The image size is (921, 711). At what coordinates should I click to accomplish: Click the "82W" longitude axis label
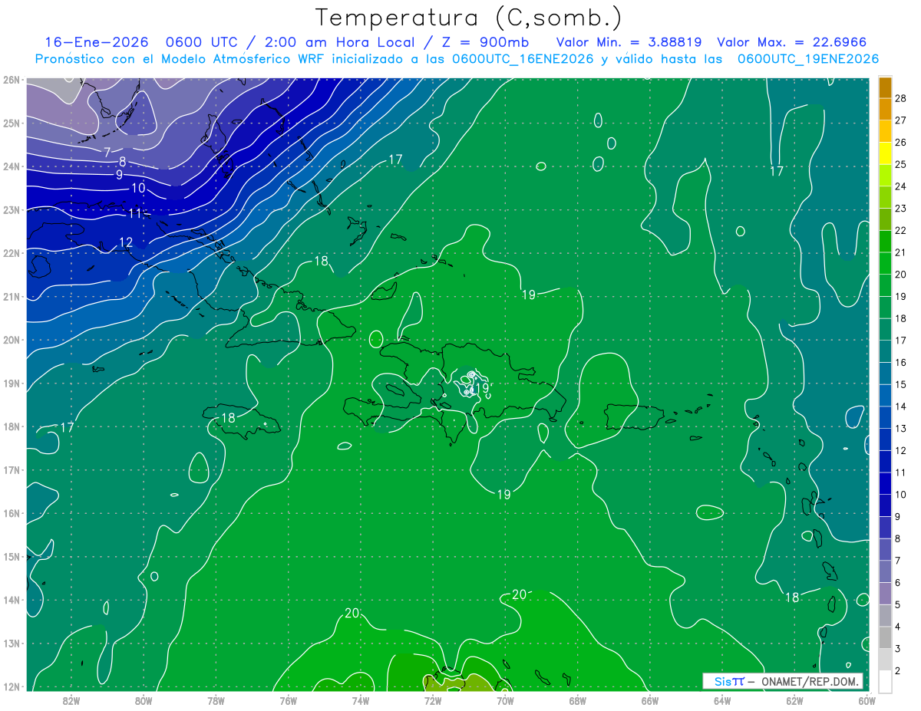click(71, 700)
